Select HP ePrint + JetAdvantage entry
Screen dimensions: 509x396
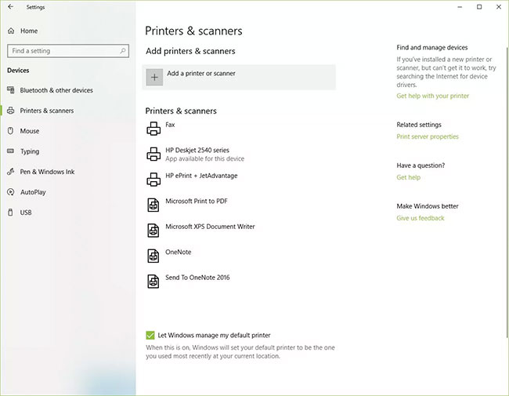[201, 176]
